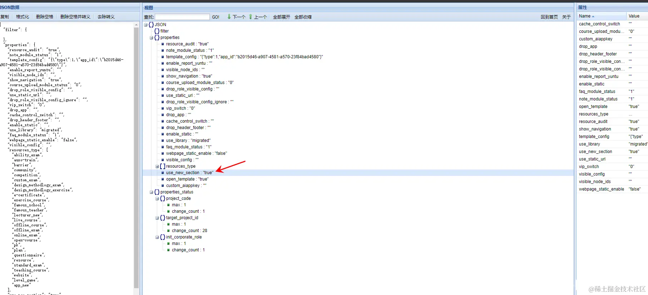The image size is (648, 295).
Task: Click the filter tree node label
Action: coord(164,31)
